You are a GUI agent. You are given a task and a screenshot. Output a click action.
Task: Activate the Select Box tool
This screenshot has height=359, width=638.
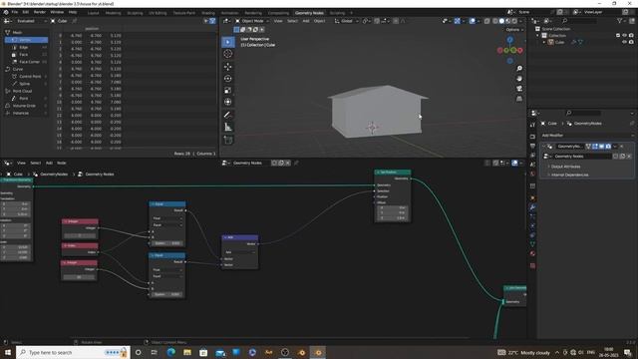(x=228, y=42)
